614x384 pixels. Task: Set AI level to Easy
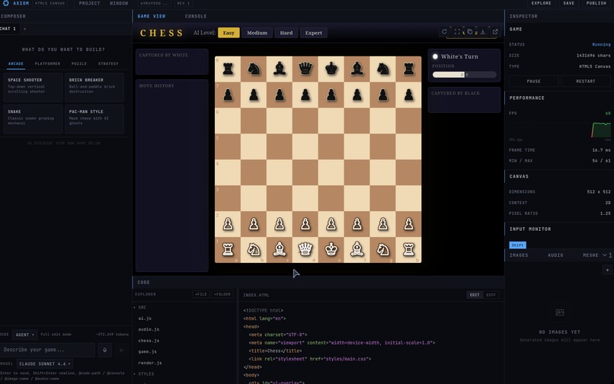pos(229,33)
